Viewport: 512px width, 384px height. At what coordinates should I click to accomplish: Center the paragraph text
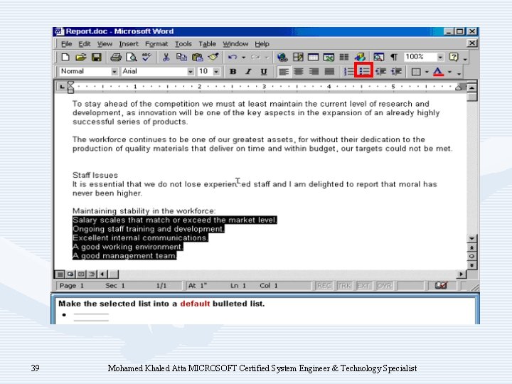(x=299, y=72)
